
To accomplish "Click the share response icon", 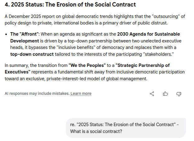I will 152,94.
